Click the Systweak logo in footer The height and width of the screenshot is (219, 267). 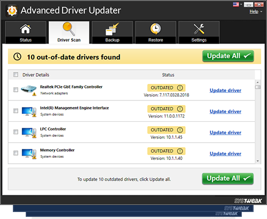248,201
